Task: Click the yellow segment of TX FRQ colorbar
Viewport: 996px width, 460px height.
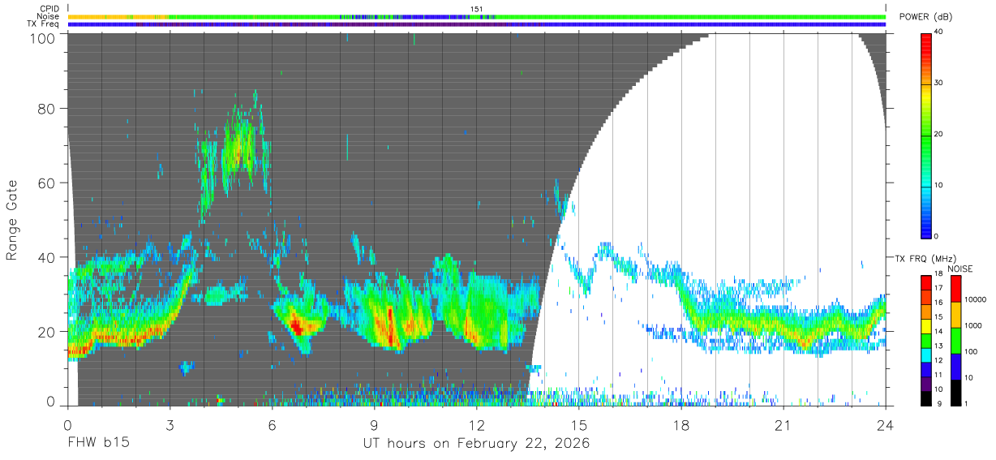Action: coord(926,325)
